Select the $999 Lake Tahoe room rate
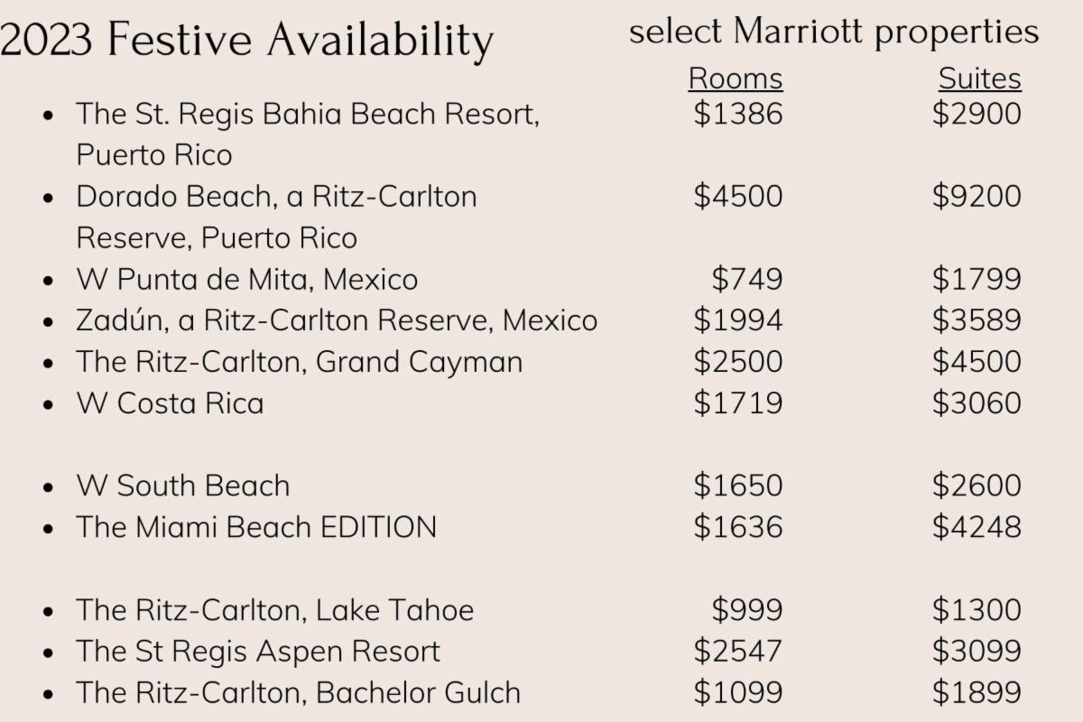Screen dimensions: 1083x722 [x=746, y=610]
